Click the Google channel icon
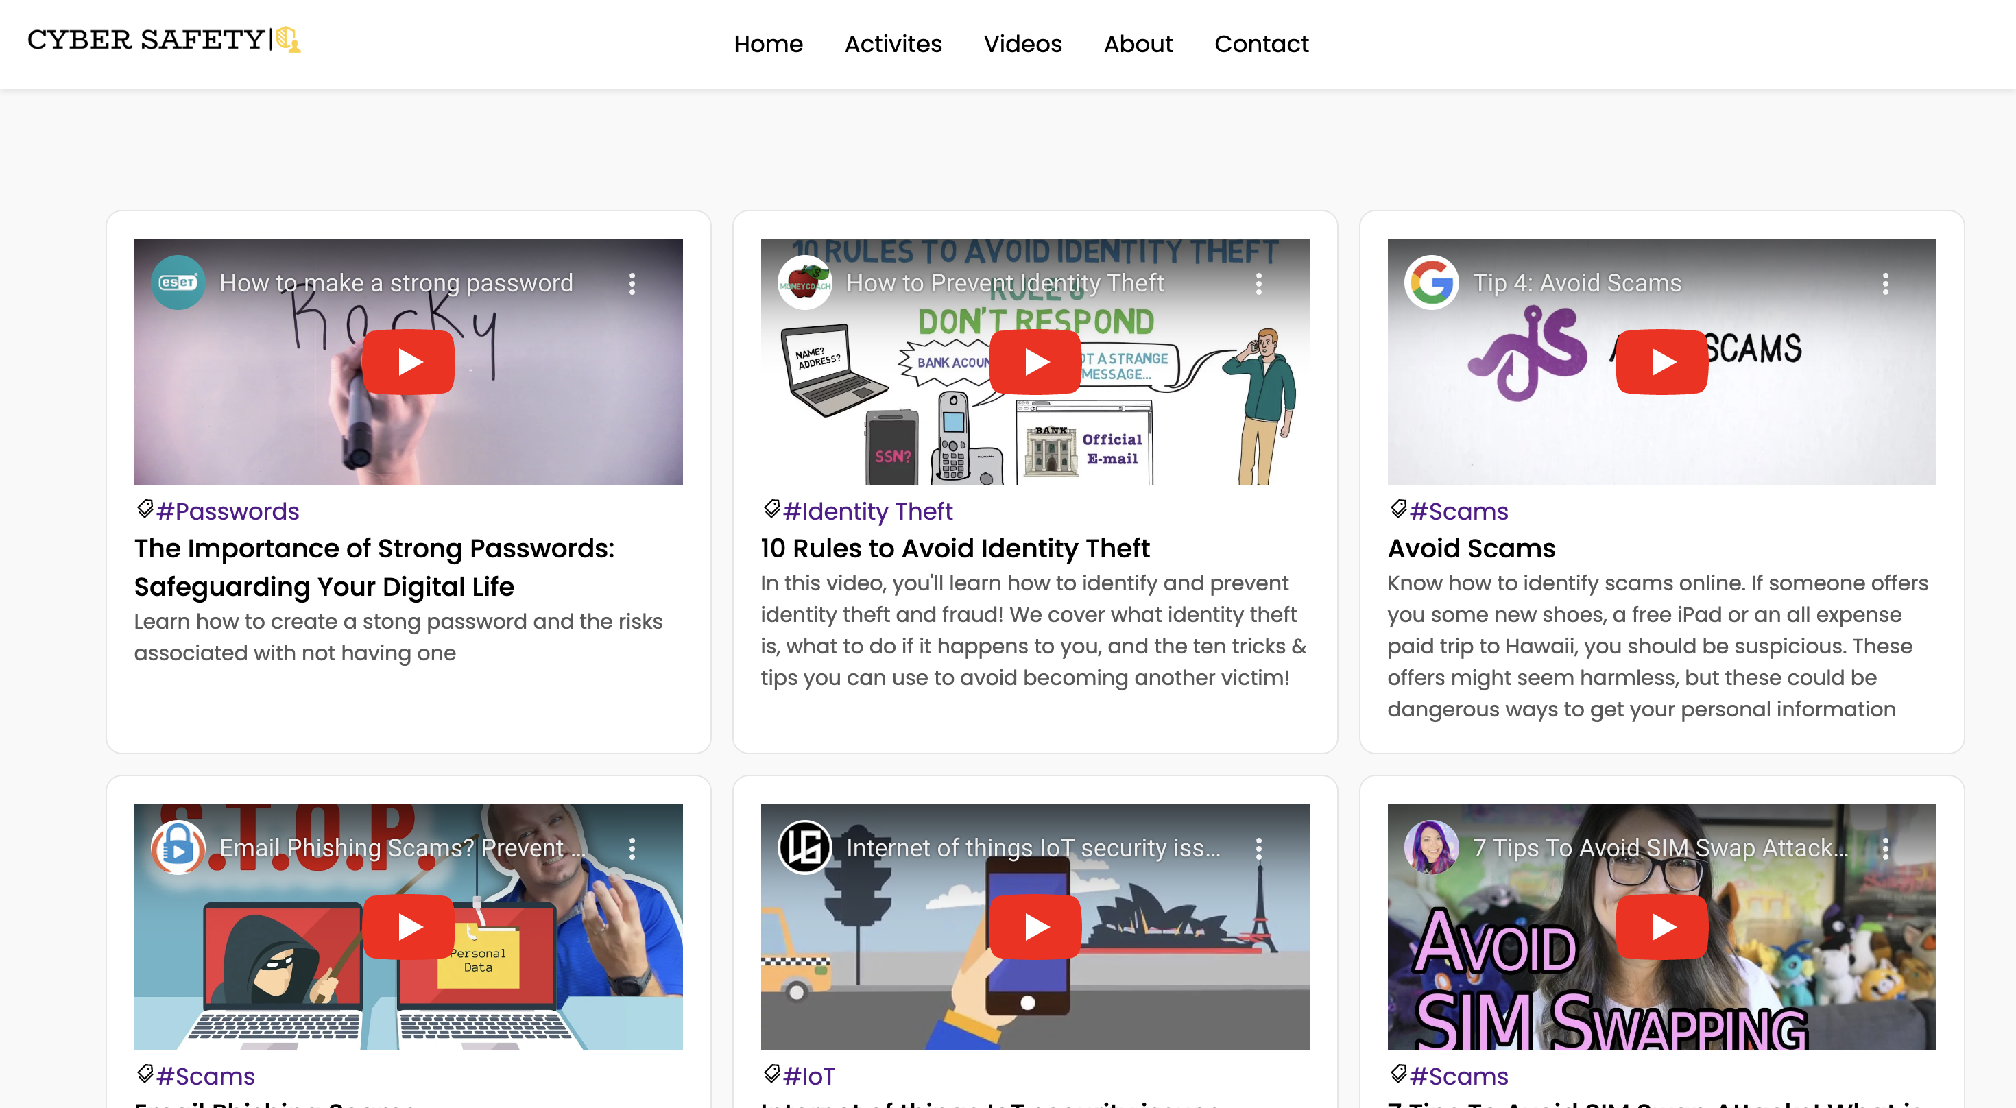The height and width of the screenshot is (1108, 2016). (x=1431, y=282)
